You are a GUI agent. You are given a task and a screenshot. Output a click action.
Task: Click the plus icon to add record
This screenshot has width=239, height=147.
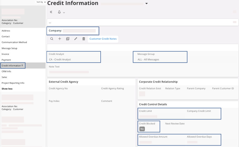pyautogui.click(x=60, y=39)
